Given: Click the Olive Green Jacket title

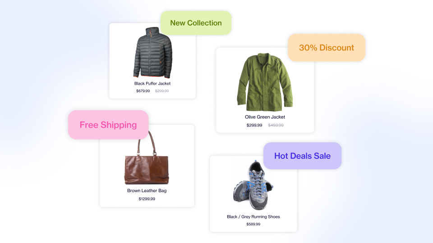Looking at the screenshot, I should tap(265, 117).
